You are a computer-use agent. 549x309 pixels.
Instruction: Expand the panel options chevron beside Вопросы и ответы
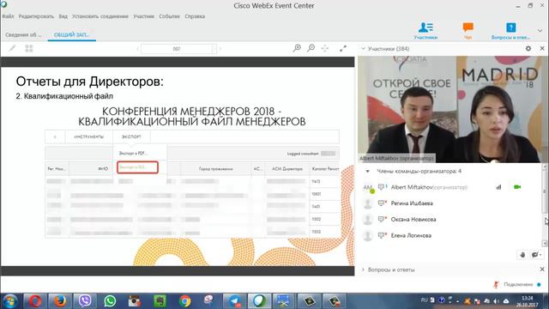coord(540,31)
